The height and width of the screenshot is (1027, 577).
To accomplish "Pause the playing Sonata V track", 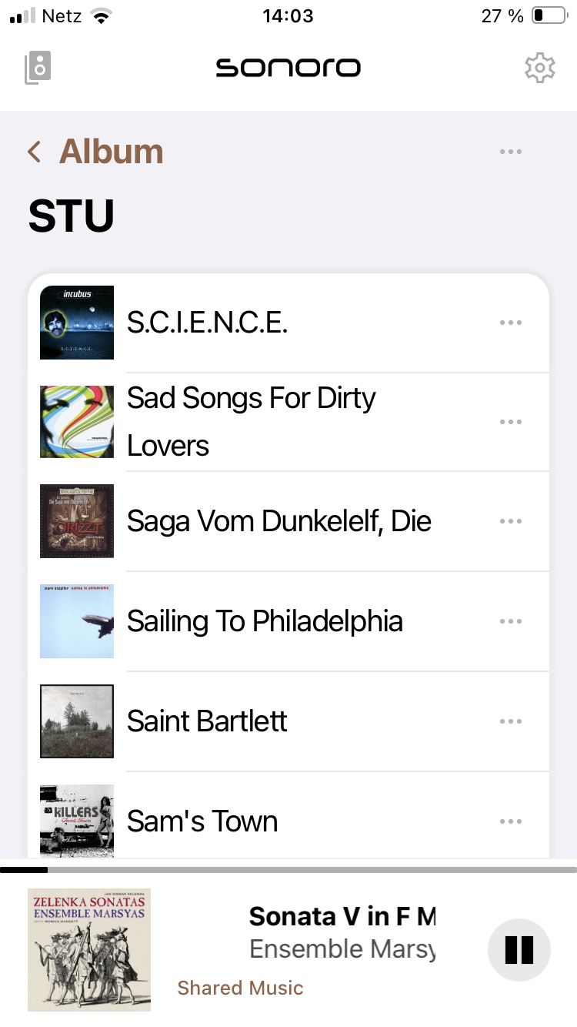I will [x=519, y=950].
